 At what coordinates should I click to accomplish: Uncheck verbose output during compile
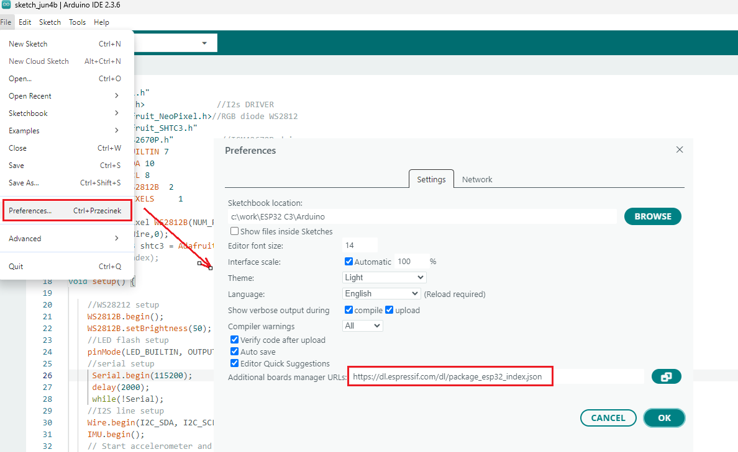(x=348, y=310)
